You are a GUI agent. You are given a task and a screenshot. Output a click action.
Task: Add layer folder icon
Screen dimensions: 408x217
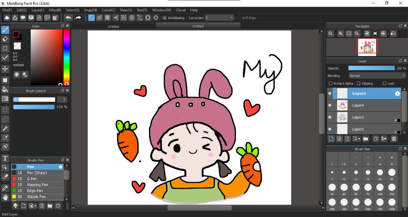[366, 139]
